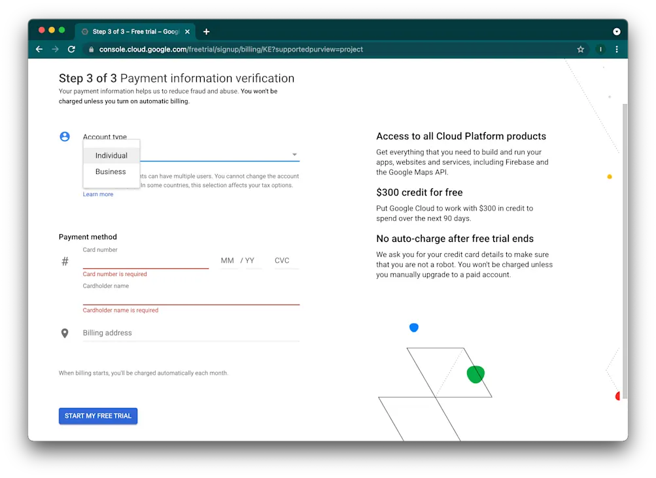Click the padlock site security icon
This screenshot has width=656, height=478.
91,49
